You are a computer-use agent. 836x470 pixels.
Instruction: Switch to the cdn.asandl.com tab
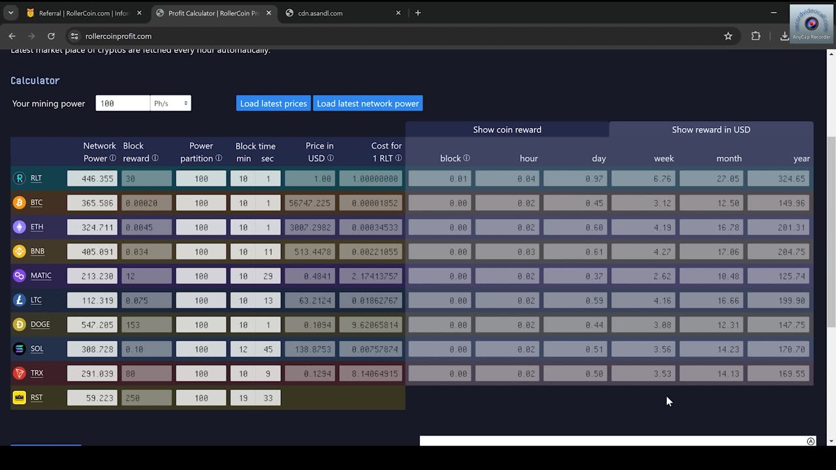pyautogui.click(x=343, y=12)
